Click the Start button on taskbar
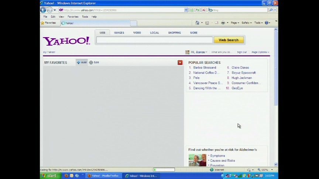 (x=50, y=176)
